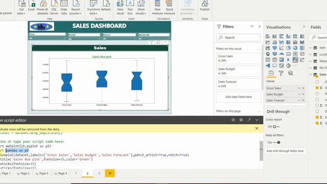The image size is (327, 184).
Task: Open Gross Sales value field dropdown
Action: pos(299,88)
